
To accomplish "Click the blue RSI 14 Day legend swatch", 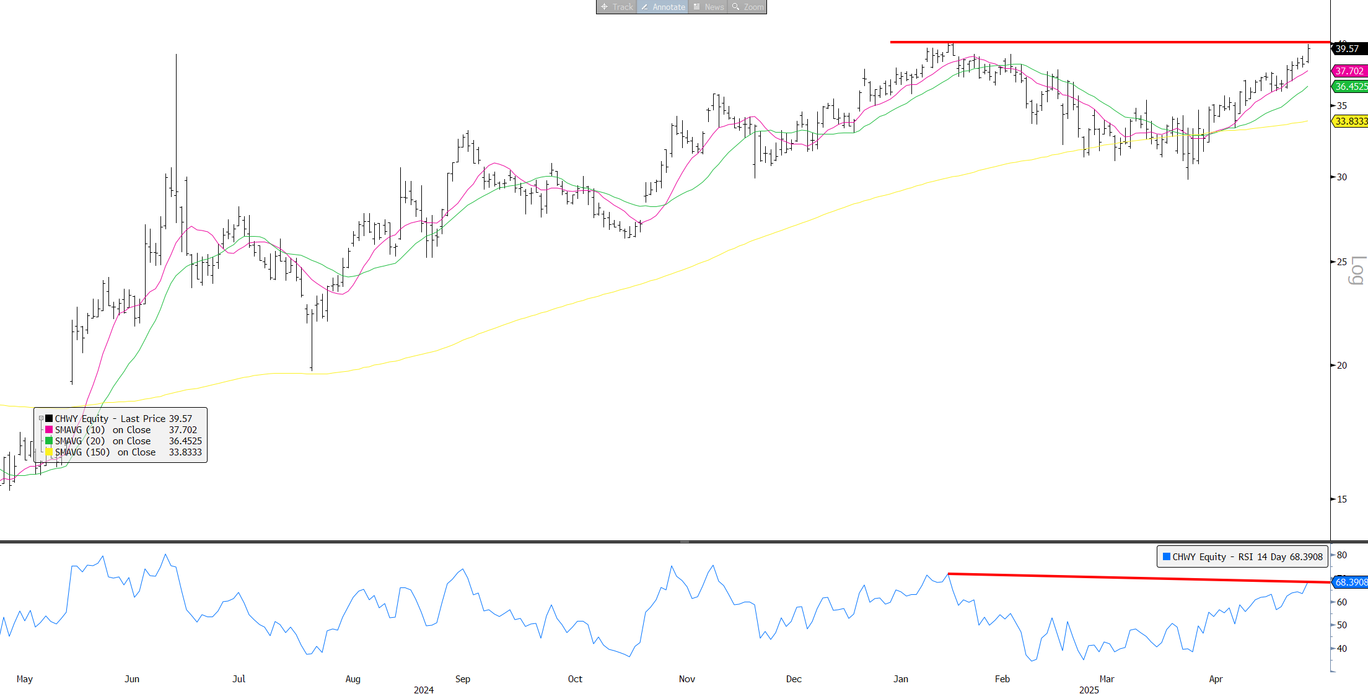I will [x=1167, y=557].
